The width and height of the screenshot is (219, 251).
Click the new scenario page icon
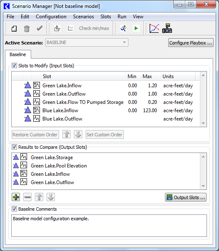pyautogui.click(x=14, y=29)
